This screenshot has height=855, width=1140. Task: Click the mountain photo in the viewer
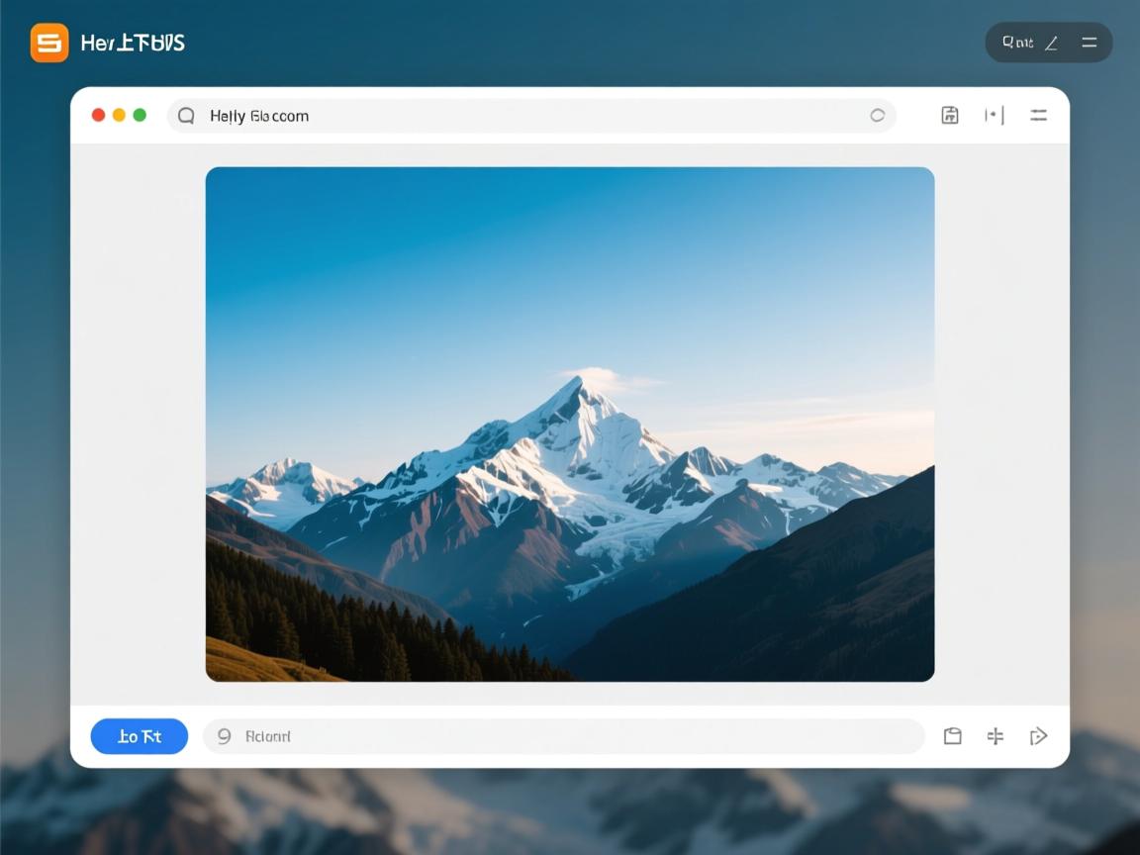click(x=570, y=424)
